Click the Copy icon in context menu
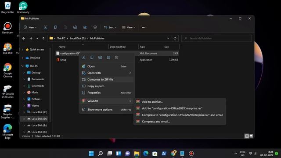281x158 pixels. tap(92, 57)
